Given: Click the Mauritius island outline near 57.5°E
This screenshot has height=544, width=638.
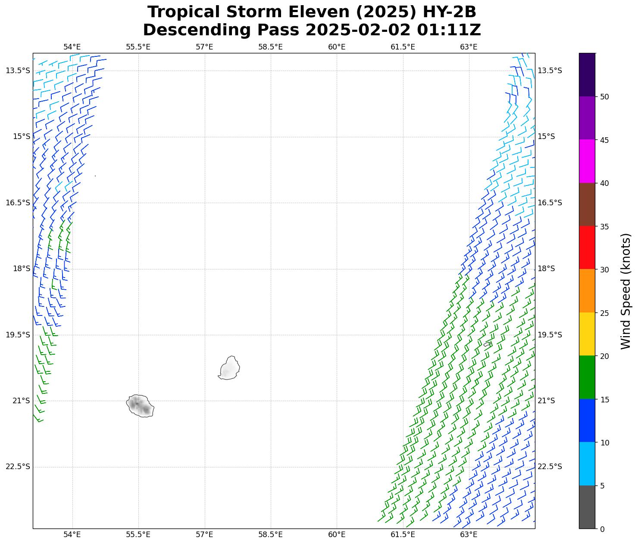Looking at the screenshot, I should pyautogui.click(x=229, y=368).
